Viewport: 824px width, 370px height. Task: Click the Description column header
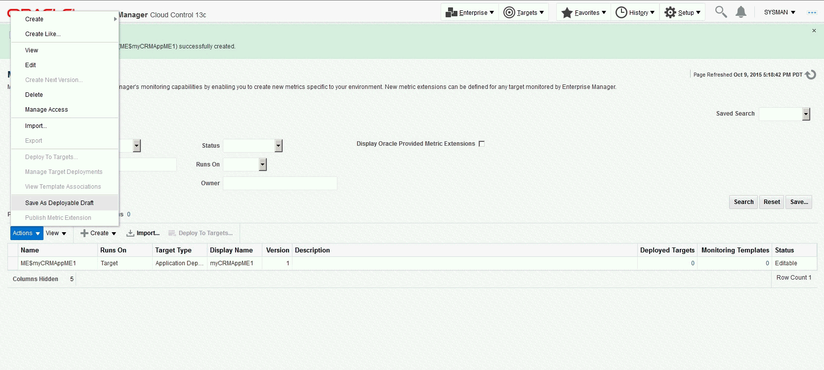[x=465, y=250]
